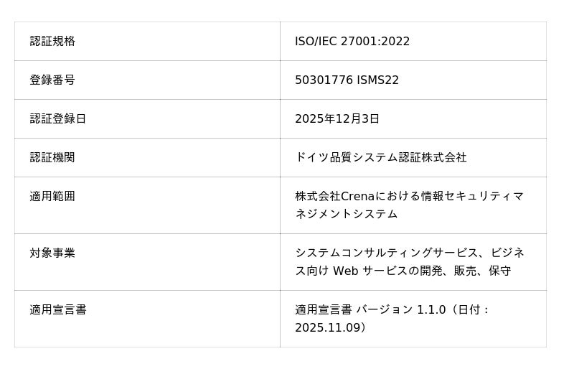This screenshot has height=369, width=574.
Task: Click the 認証規格 label cell
Action: tap(52, 41)
